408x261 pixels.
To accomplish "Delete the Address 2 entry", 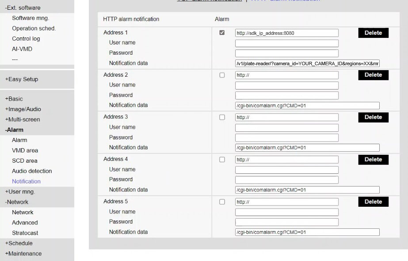I will [x=373, y=75].
